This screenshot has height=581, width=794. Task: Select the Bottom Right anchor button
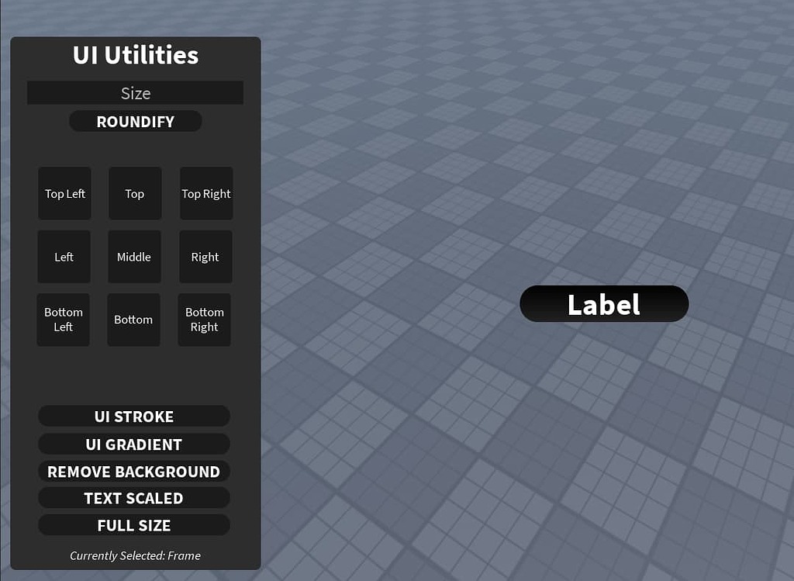(x=204, y=320)
